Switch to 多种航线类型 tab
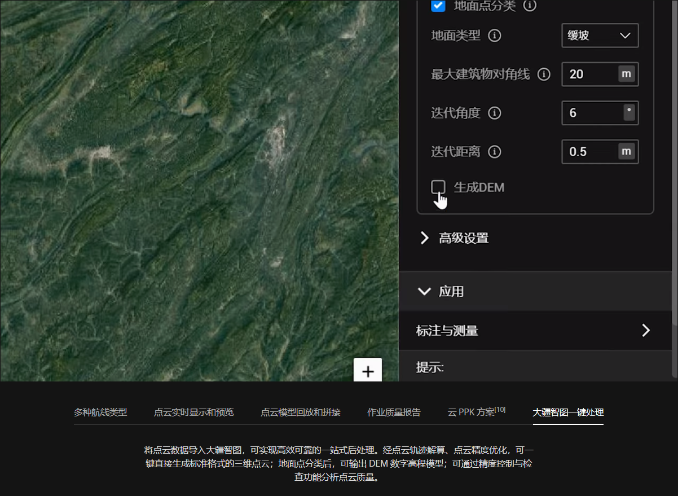This screenshot has width=678, height=496. pos(100,412)
